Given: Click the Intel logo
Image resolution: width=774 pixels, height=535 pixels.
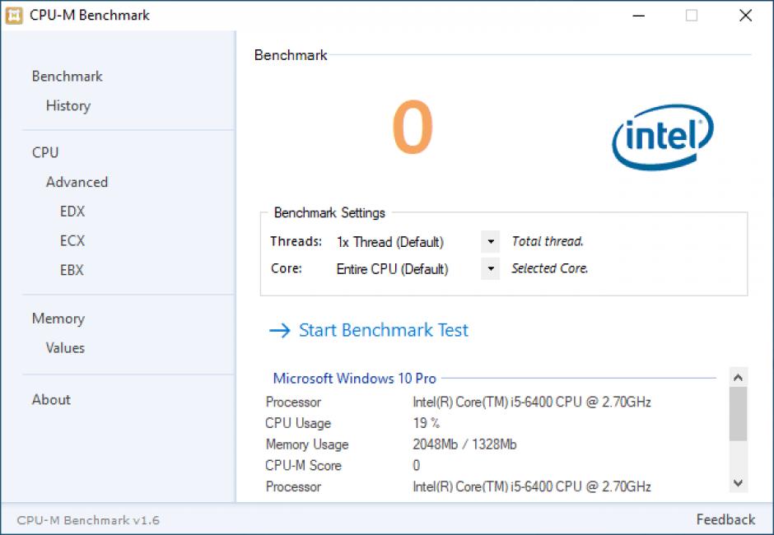Looking at the screenshot, I should click(x=663, y=137).
